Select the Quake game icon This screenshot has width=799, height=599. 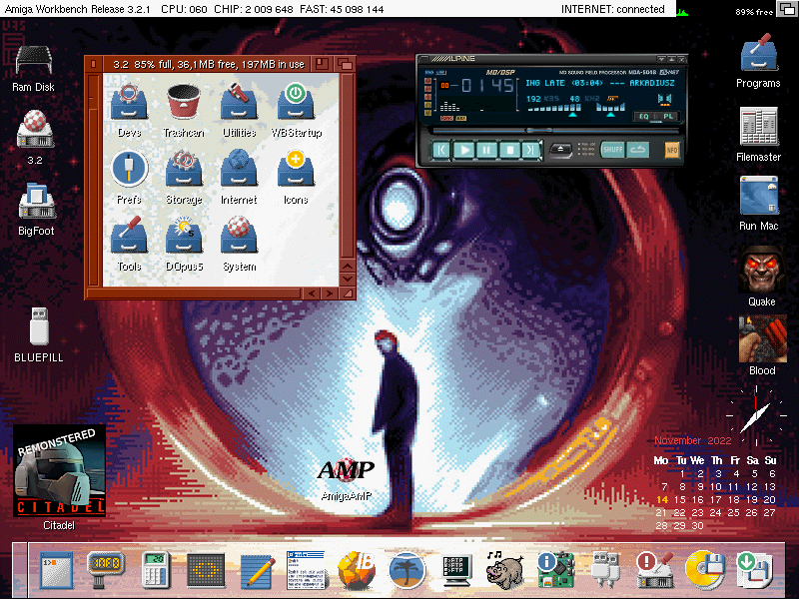click(x=762, y=269)
